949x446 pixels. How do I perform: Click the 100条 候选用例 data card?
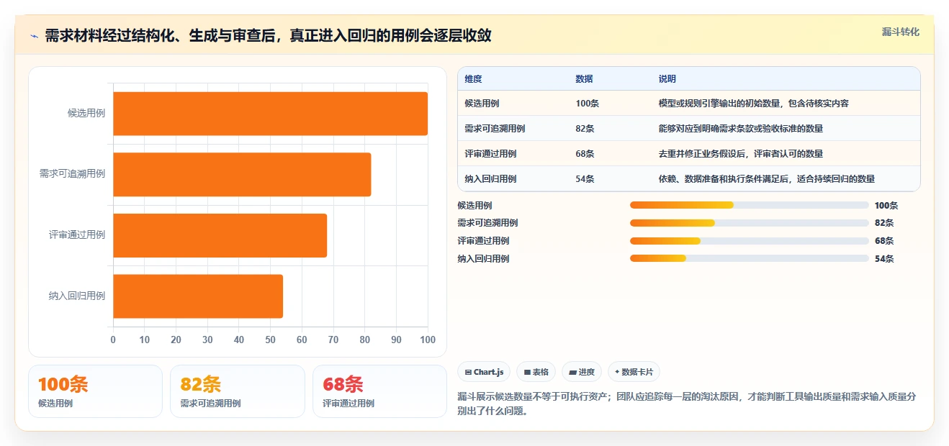point(95,391)
